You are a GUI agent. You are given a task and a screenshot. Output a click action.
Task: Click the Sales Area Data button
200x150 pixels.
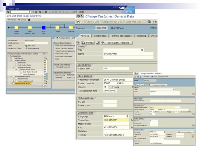133,22
